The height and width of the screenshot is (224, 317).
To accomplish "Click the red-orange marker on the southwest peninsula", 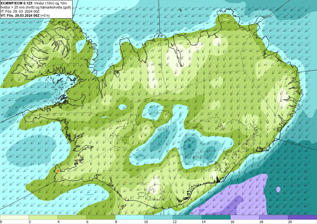I will 58,171.
